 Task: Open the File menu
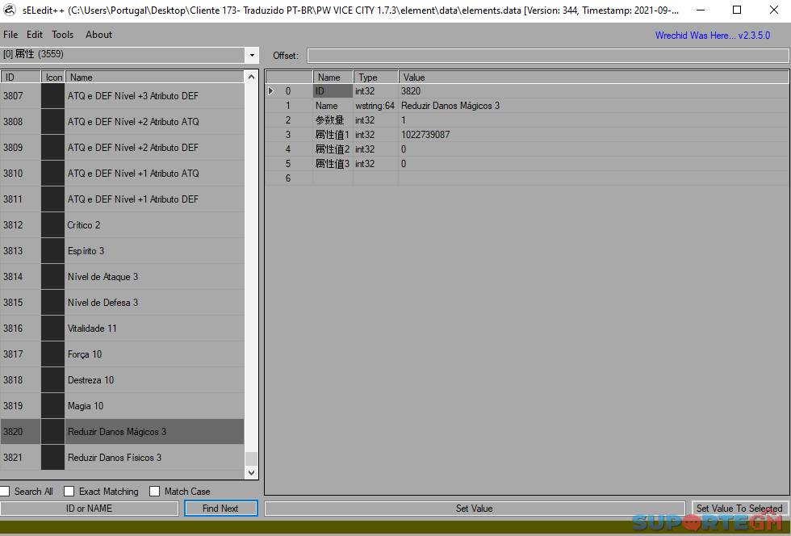[10, 35]
